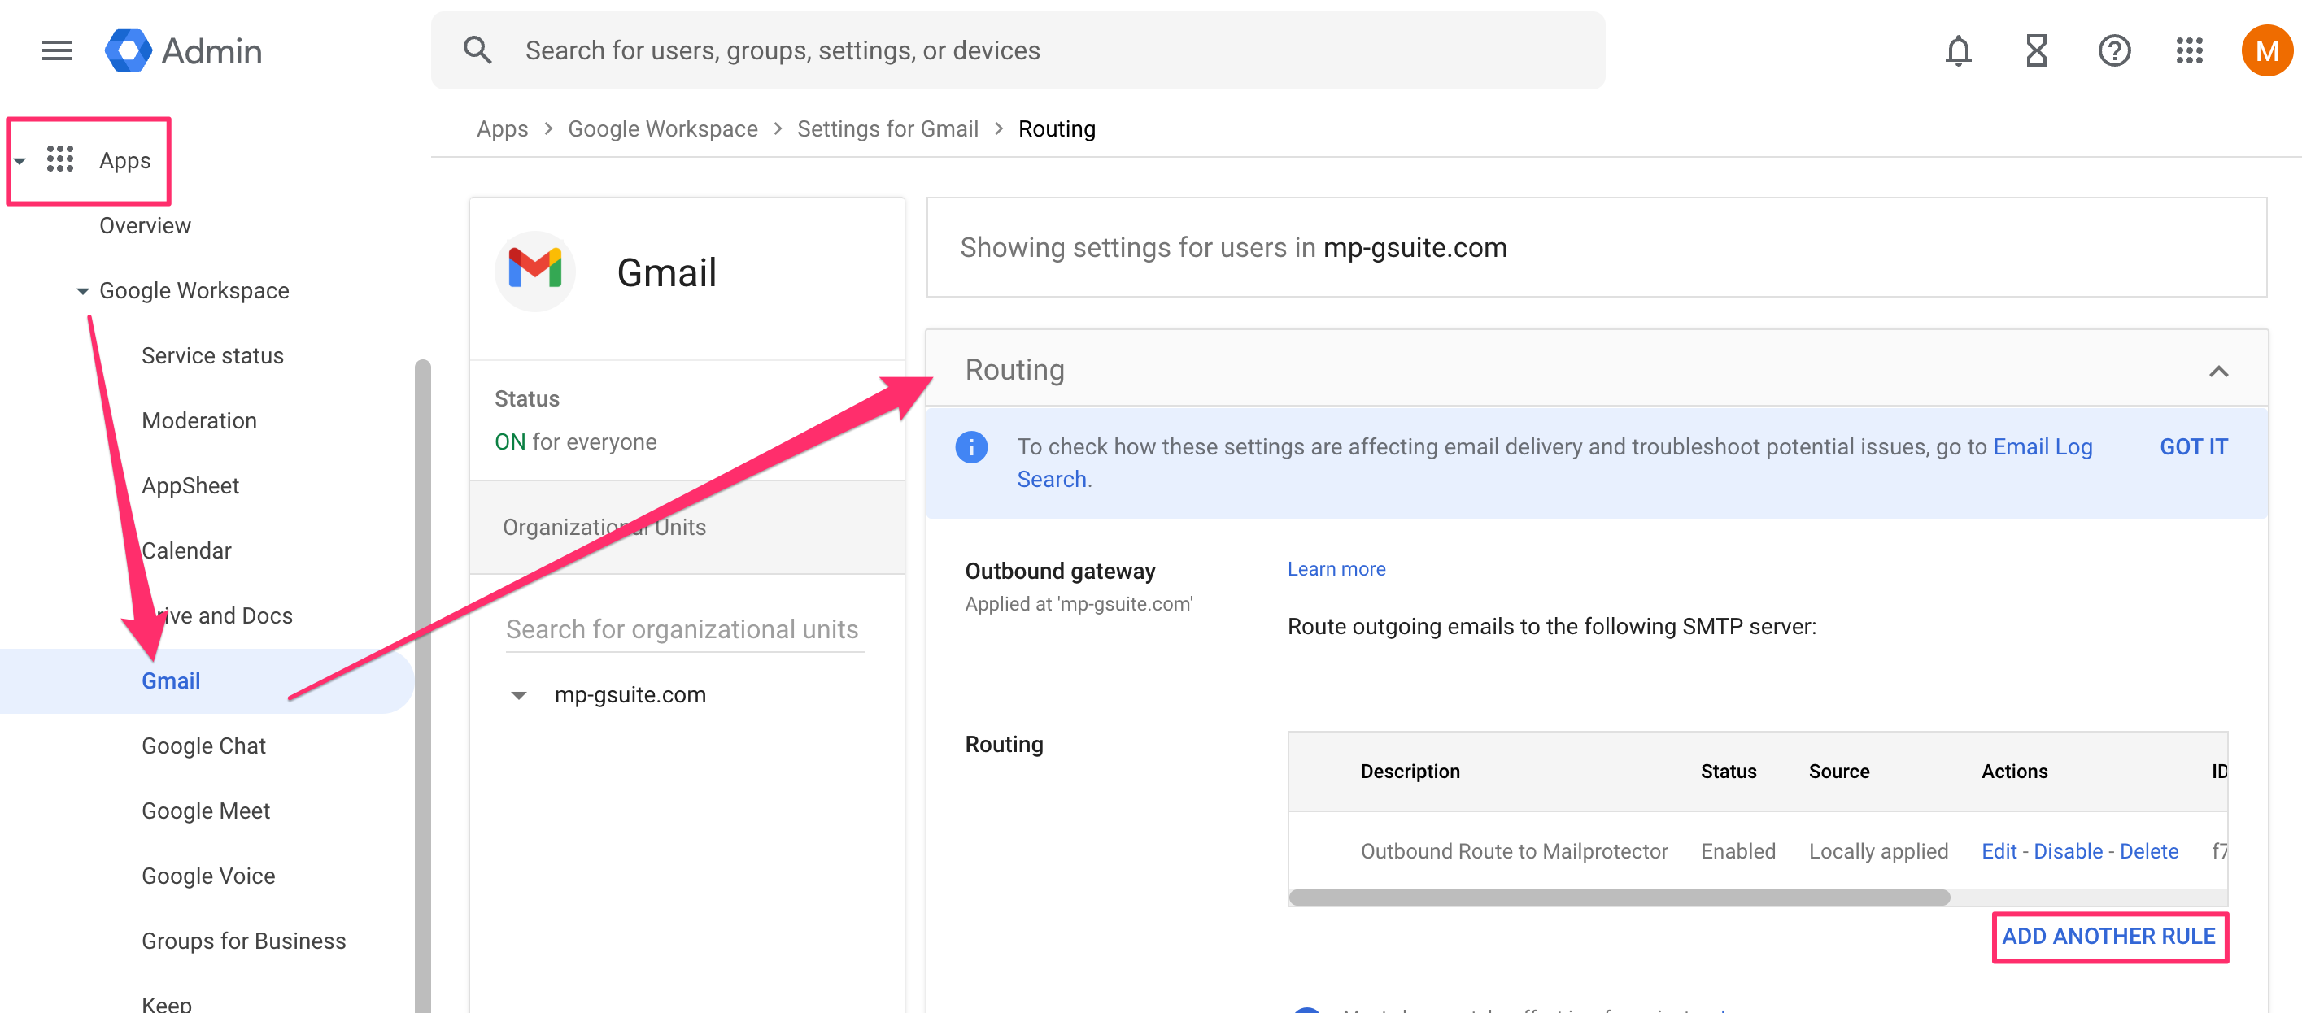Image resolution: width=2302 pixels, height=1013 pixels.
Task: Open Service status in sidebar
Action: 212,355
